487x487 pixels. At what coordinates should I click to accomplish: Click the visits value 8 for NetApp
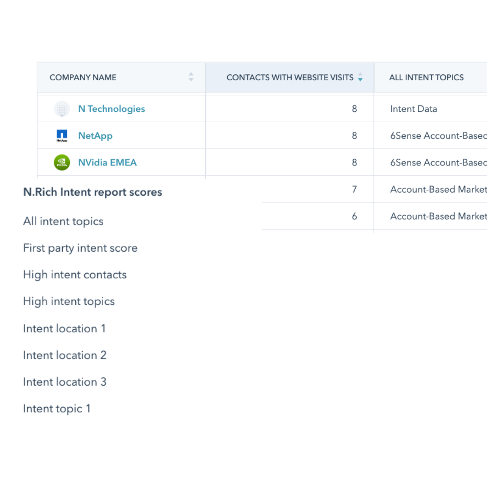click(354, 136)
